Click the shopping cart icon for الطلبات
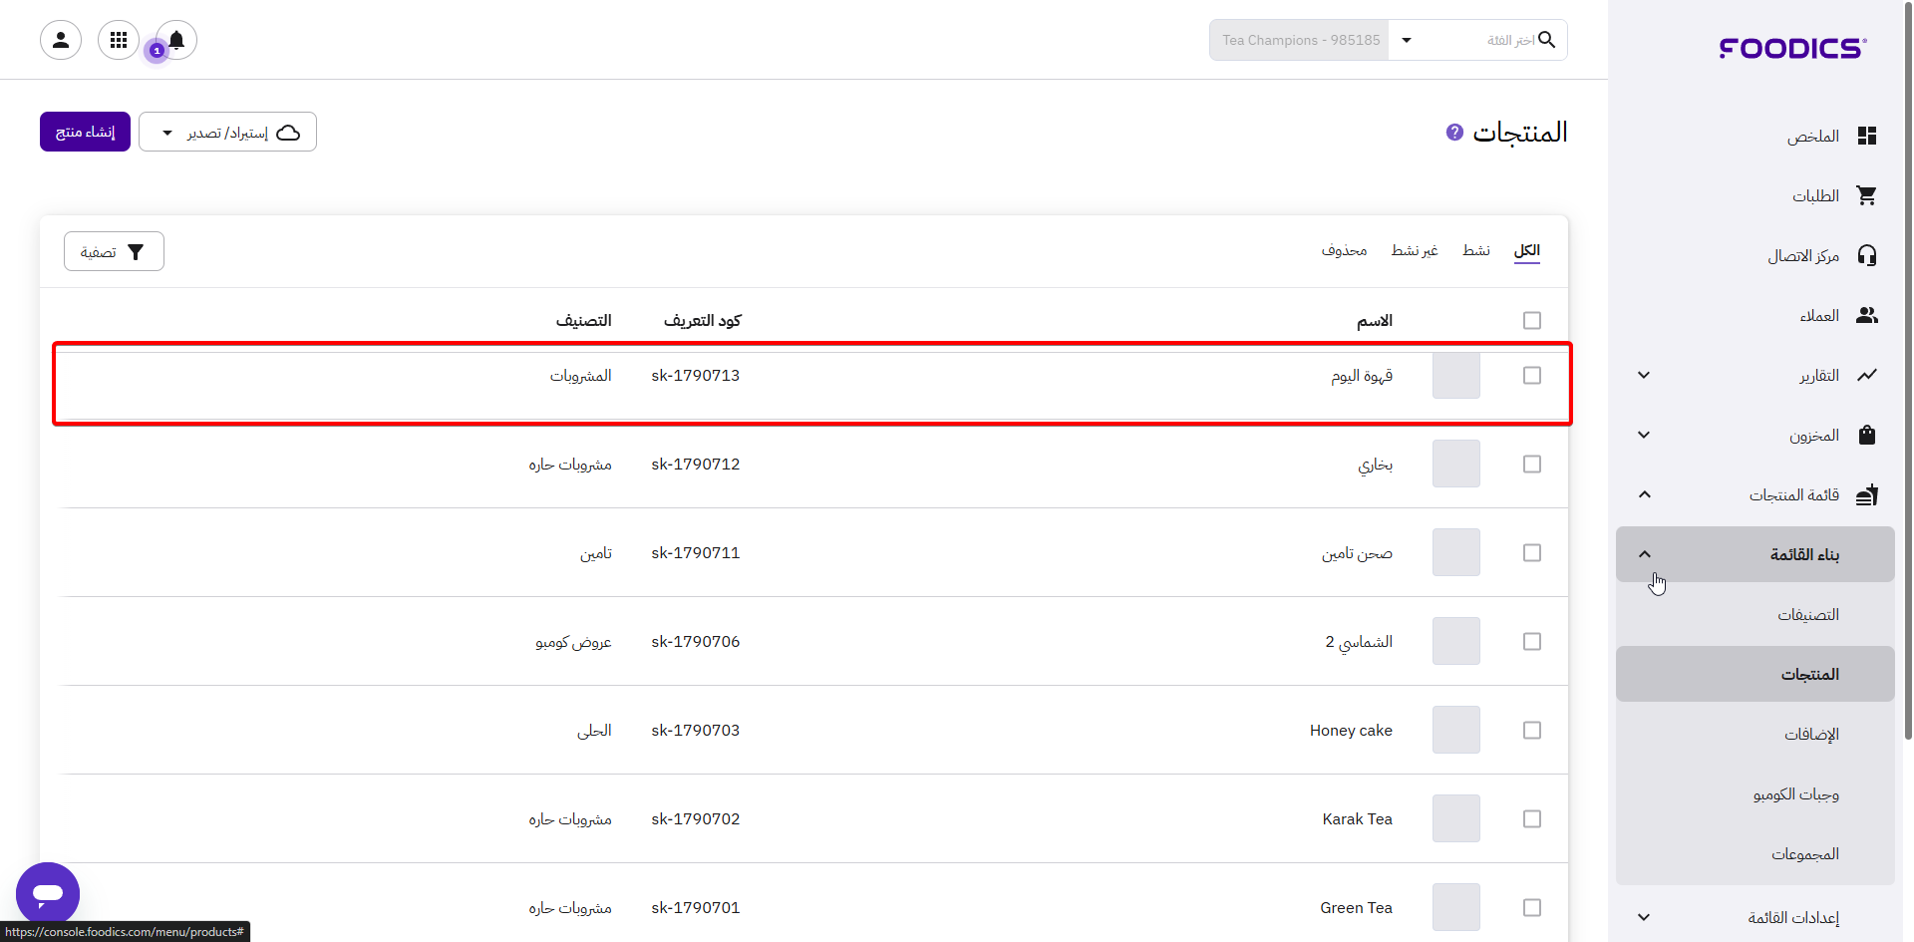The height and width of the screenshot is (942, 1914). tap(1866, 196)
